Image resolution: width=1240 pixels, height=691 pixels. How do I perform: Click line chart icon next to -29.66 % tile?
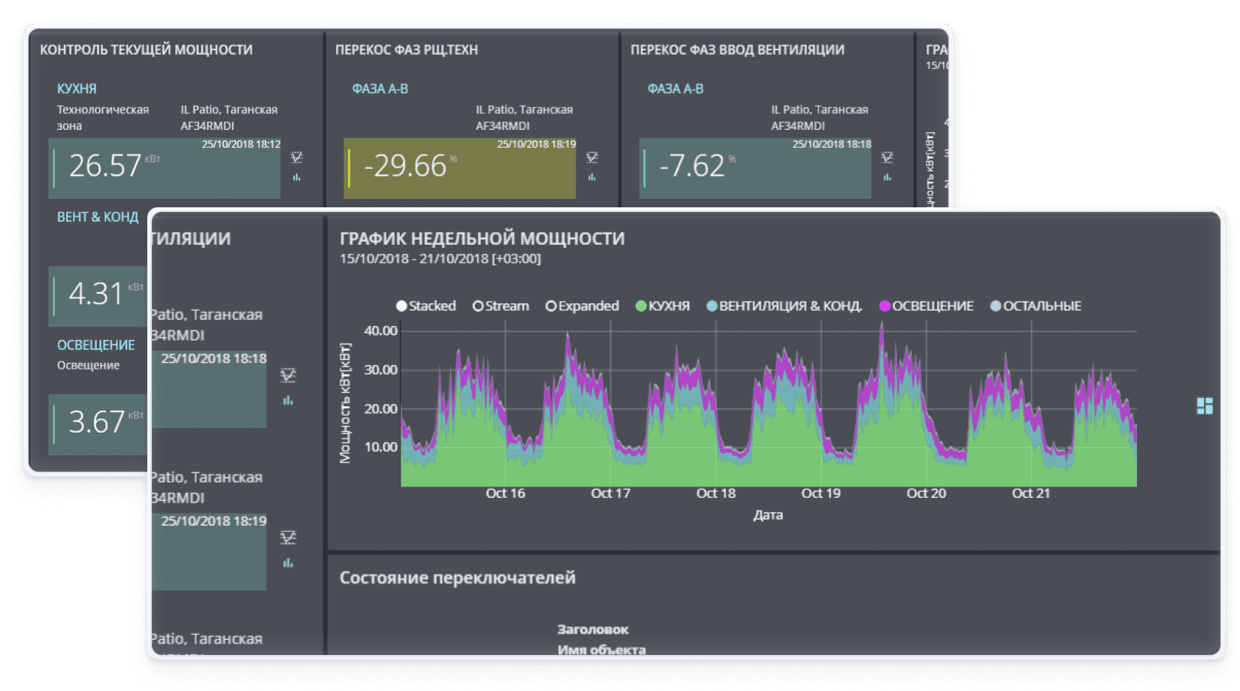tap(592, 157)
